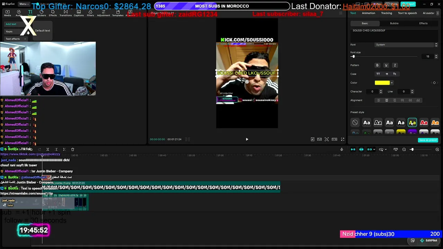
Task: Open the CapCut Menu dropdown
Action: [24, 4]
